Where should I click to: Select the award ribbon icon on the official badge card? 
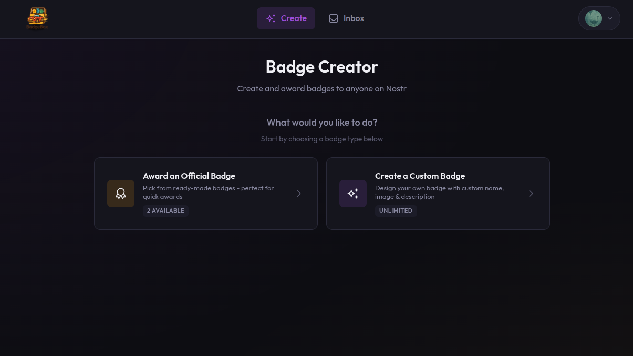pyautogui.click(x=121, y=194)
